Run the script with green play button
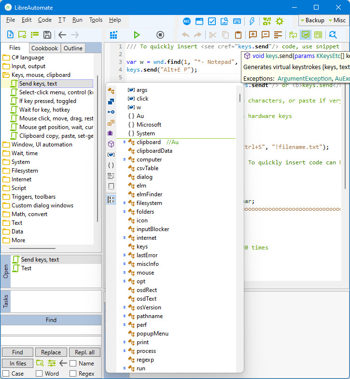 coord(137,35)
